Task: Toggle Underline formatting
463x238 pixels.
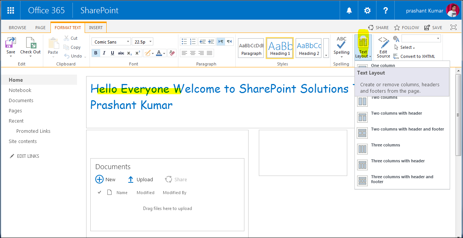Action: [x=112, y=53]
